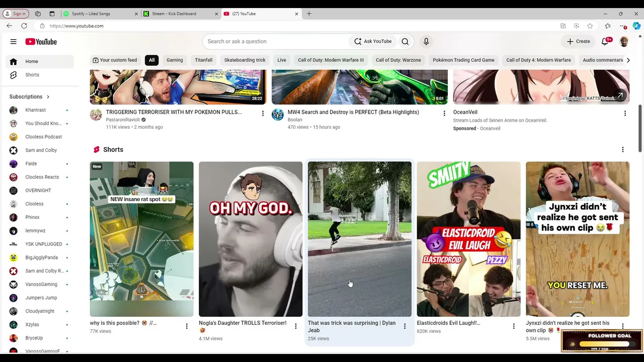This screenshot has width=644, height=362.
Task: Open the MW4 Search and Destroy video title
Action: pos(353,112)
